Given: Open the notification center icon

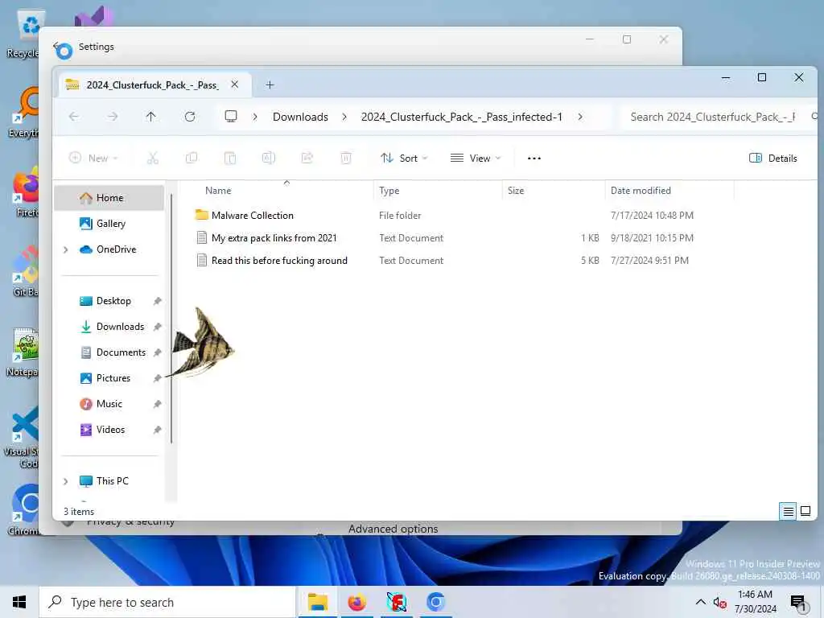Looking at the screenshot, I should pos(797,603).
